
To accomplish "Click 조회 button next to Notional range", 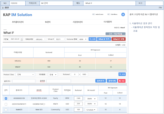I will [x=122, y=74].
